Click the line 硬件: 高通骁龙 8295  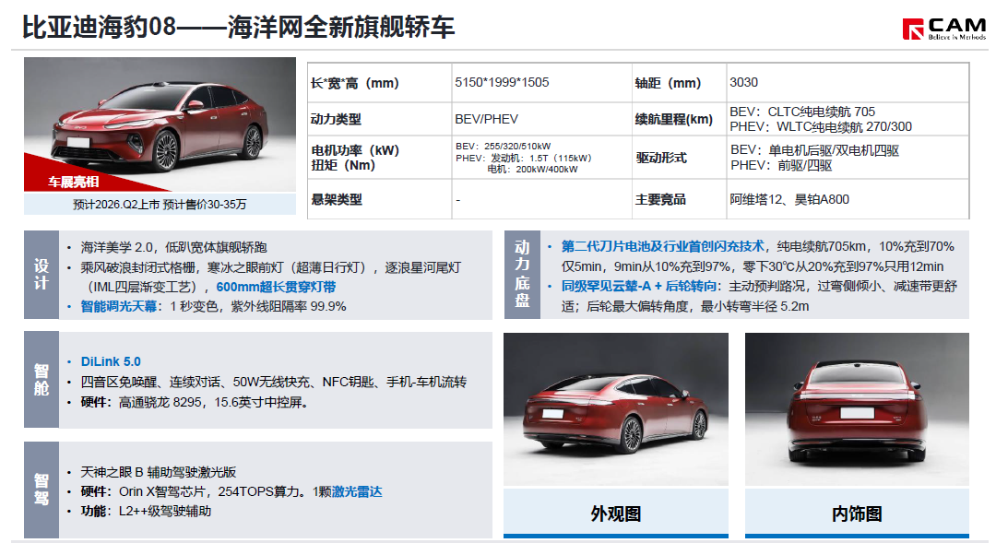(195, 402)
